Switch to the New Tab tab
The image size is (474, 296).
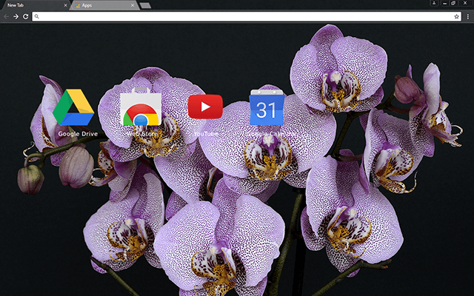tap(36, 5)
